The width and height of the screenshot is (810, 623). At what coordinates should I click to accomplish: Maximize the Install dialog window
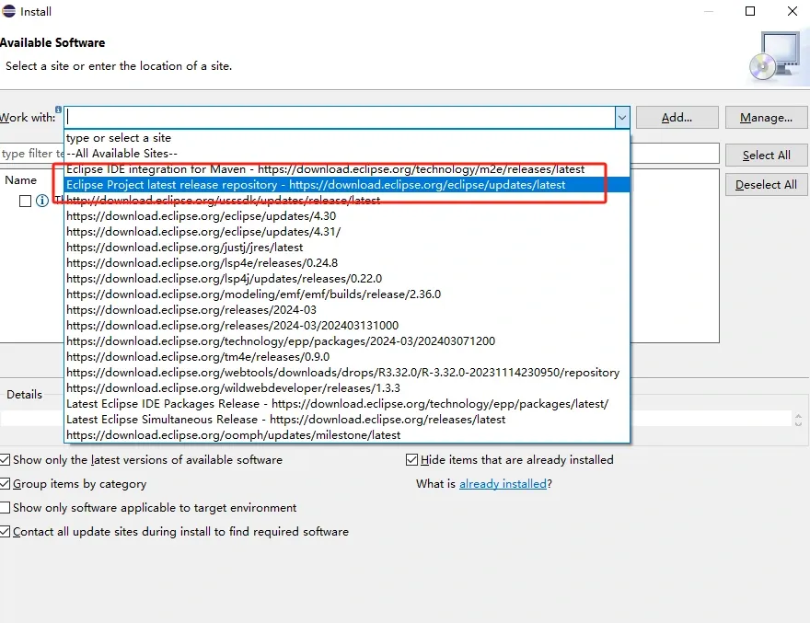pos(750,11)
